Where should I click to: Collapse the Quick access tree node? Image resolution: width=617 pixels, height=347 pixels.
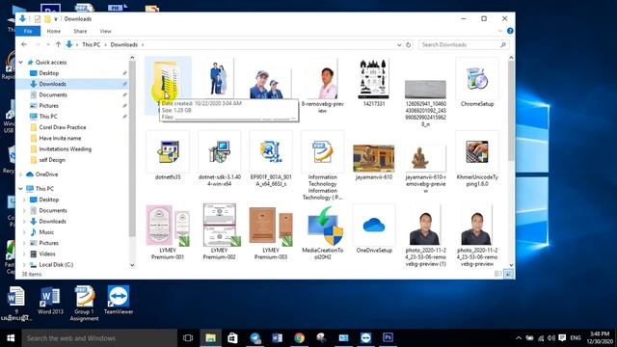tap(21, 62)
